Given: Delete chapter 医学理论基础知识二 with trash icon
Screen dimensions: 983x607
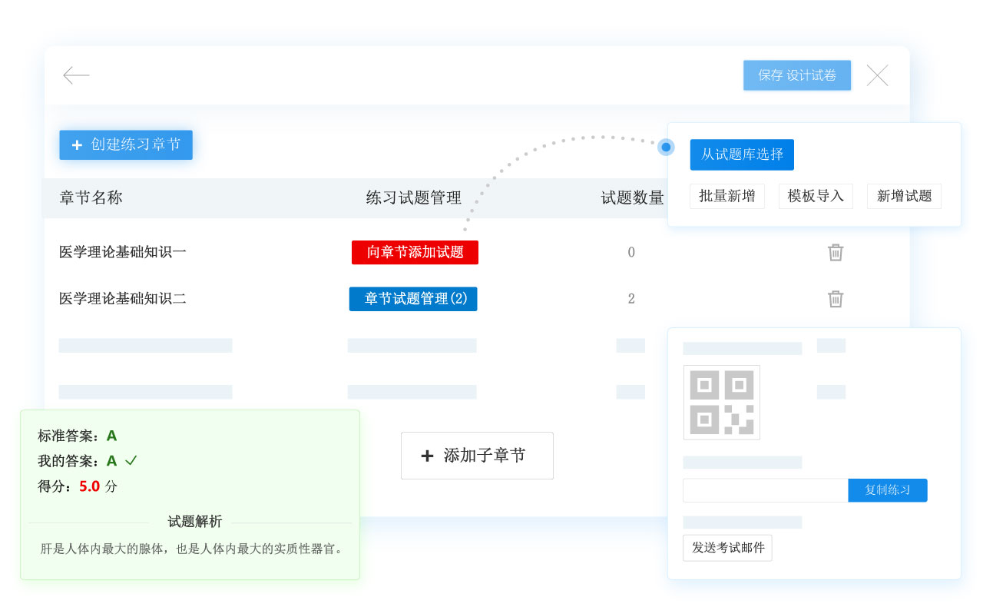Looking at the screenshot, I should pos(836,299).
